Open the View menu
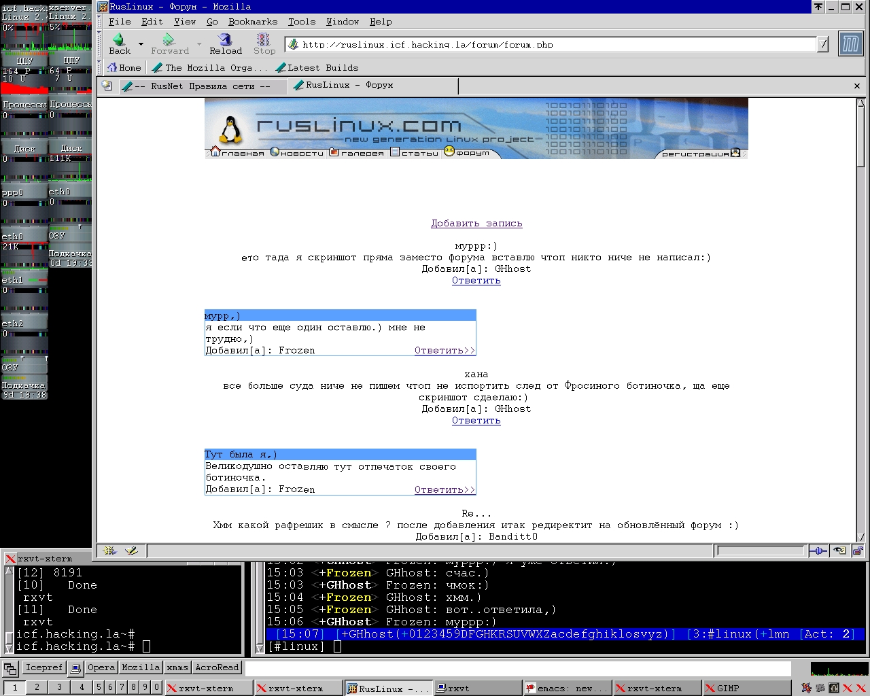 point(185,22)
